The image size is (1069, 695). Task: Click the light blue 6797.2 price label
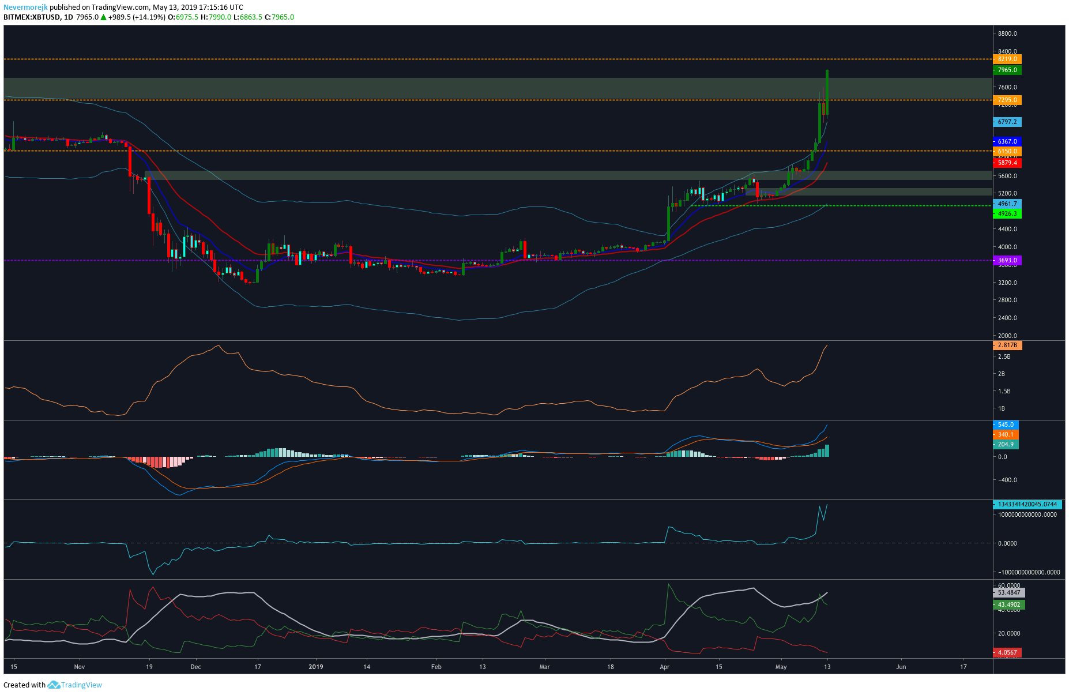point(1007,122)
